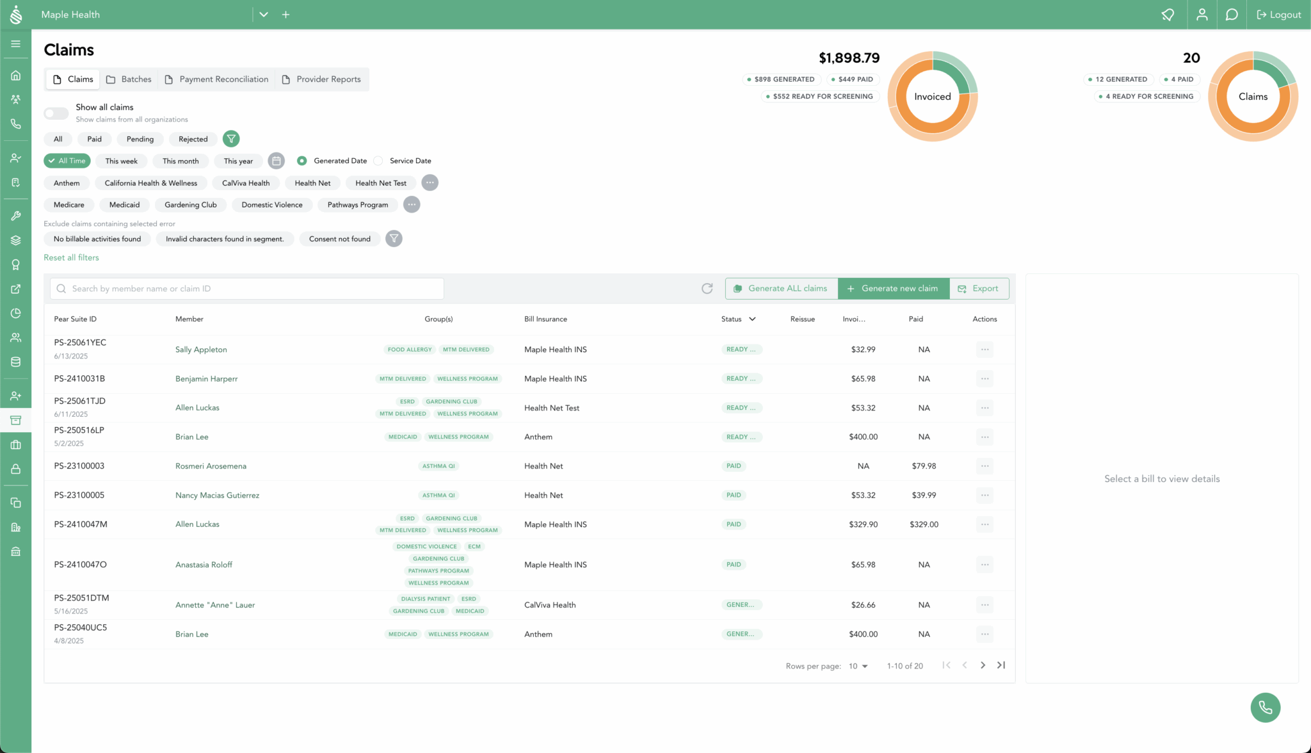Image resolution: width=1311 pixels, height=753 pixels.
Task: Click the claim search input field
Action: (246, 289)
